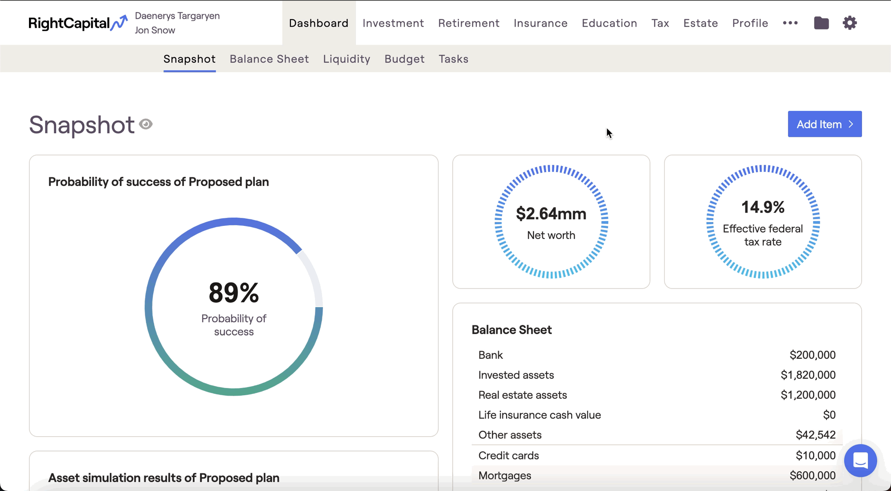Select the Invested assets row label
The width and height of the screenshot is (891, 491).
point(516,375)
